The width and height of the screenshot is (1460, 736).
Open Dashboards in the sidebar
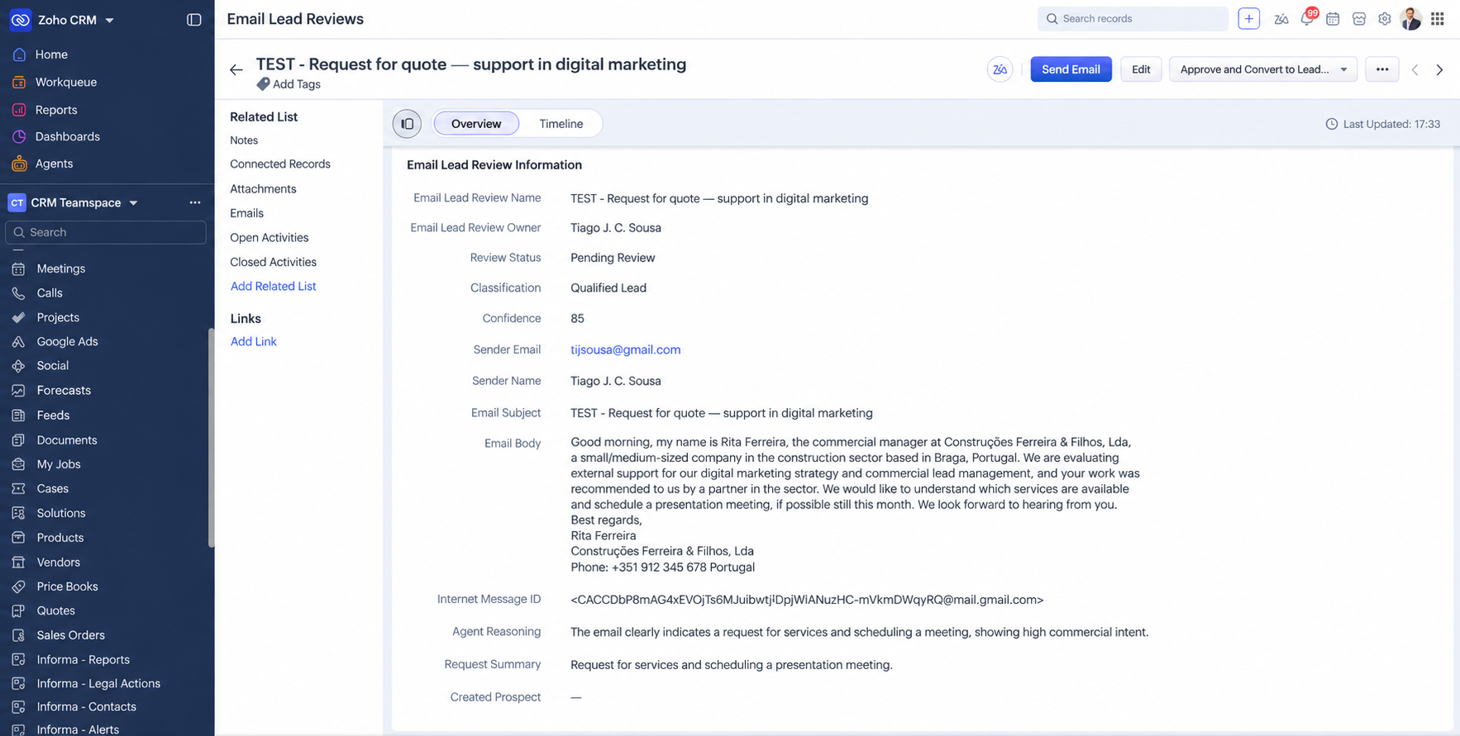[x=68, y=136]
